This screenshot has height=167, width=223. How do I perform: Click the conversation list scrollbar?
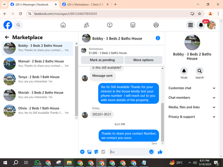pyautogui.click(x=76, y=81)
